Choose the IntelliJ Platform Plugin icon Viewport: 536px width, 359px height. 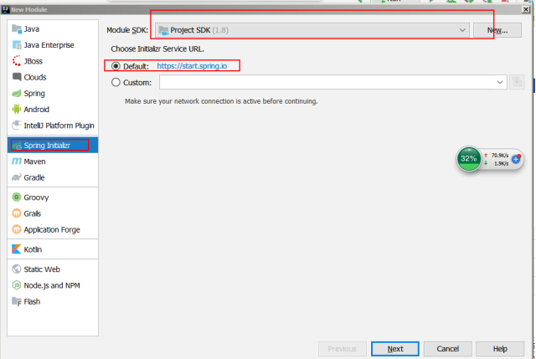coord(17,126)
